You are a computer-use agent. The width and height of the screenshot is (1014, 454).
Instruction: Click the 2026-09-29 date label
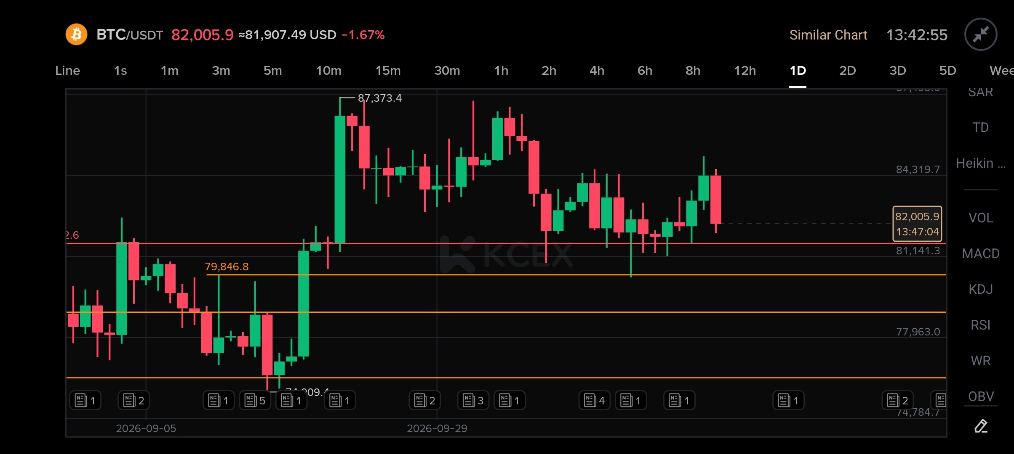(x=437, y=428)
